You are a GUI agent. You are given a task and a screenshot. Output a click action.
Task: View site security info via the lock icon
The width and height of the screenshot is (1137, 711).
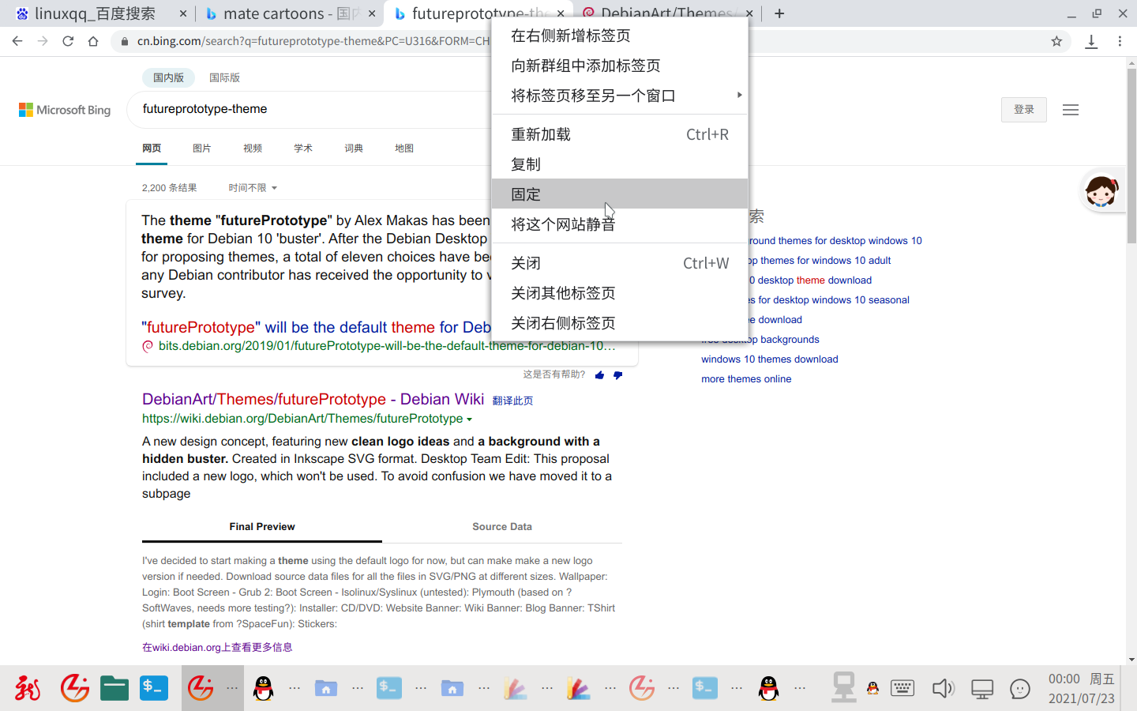pos(125,41)
